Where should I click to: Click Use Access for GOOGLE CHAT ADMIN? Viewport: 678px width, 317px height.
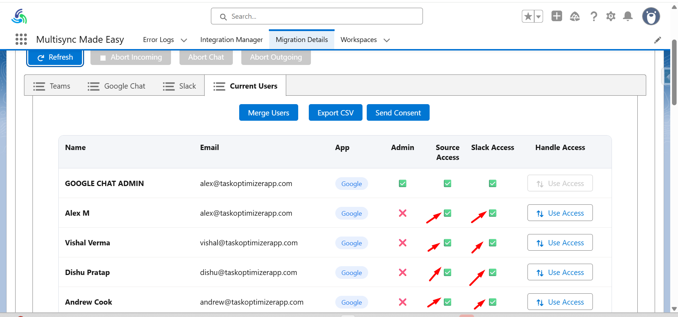click(560, 183)
